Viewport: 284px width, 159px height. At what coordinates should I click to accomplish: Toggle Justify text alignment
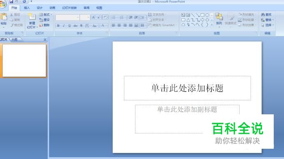point(131,25)
